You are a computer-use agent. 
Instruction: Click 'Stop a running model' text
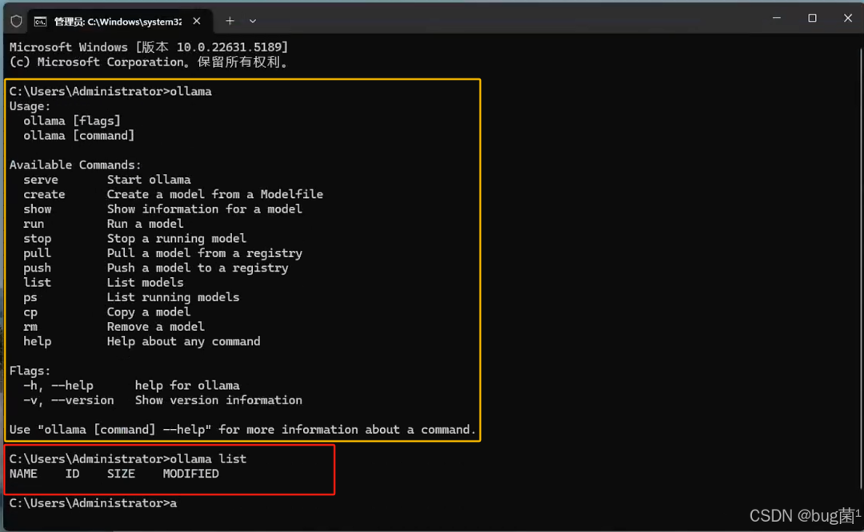point(176,239)
